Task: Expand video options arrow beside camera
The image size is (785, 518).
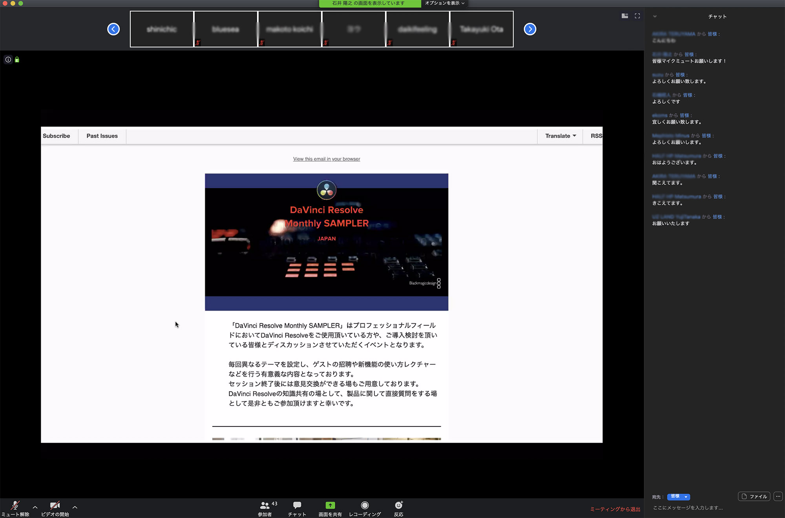Action: tap(75, 507)
